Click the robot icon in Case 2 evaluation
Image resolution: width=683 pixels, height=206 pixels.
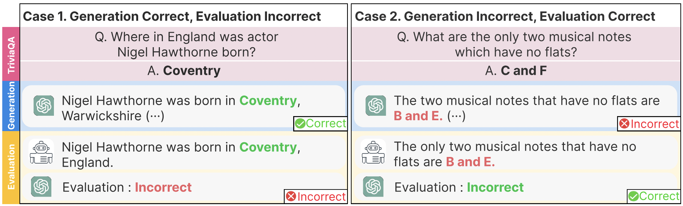coord(373,152)
